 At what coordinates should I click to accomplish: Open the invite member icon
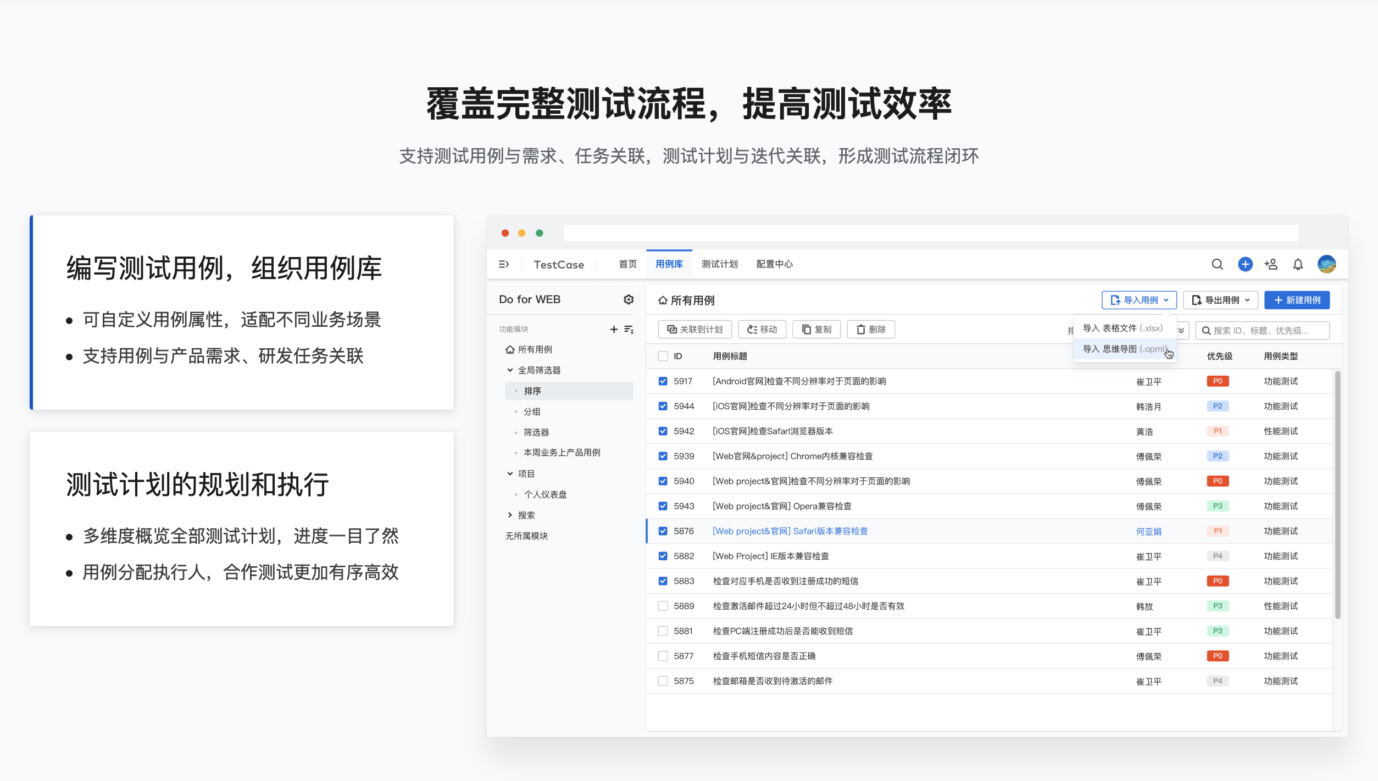pos(1271,264)
